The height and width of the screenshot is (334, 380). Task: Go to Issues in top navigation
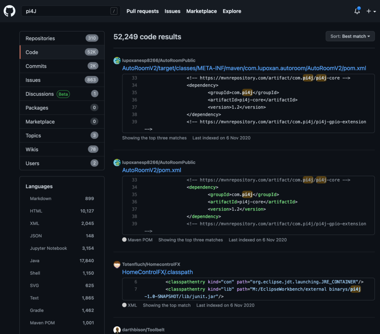click(172, 11)
